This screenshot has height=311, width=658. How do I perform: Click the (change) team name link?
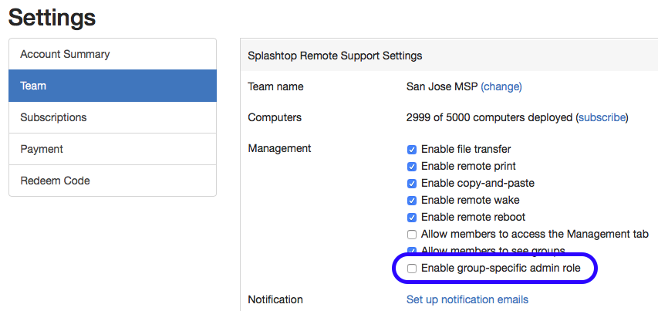coord(501,87)
